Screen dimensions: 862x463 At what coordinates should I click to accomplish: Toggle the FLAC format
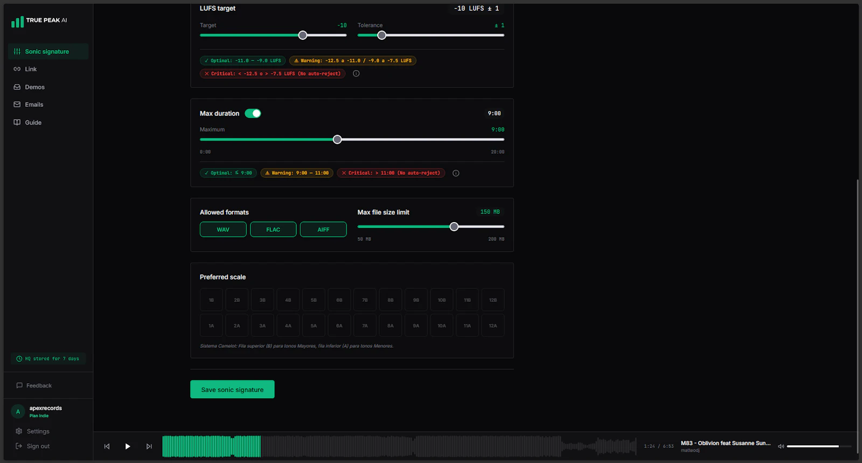[273, 230]
